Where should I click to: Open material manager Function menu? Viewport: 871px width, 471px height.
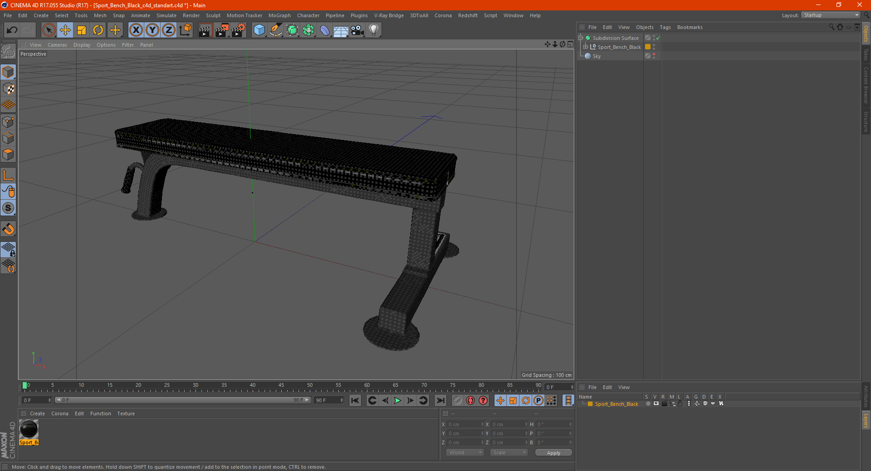pos(100,413)
